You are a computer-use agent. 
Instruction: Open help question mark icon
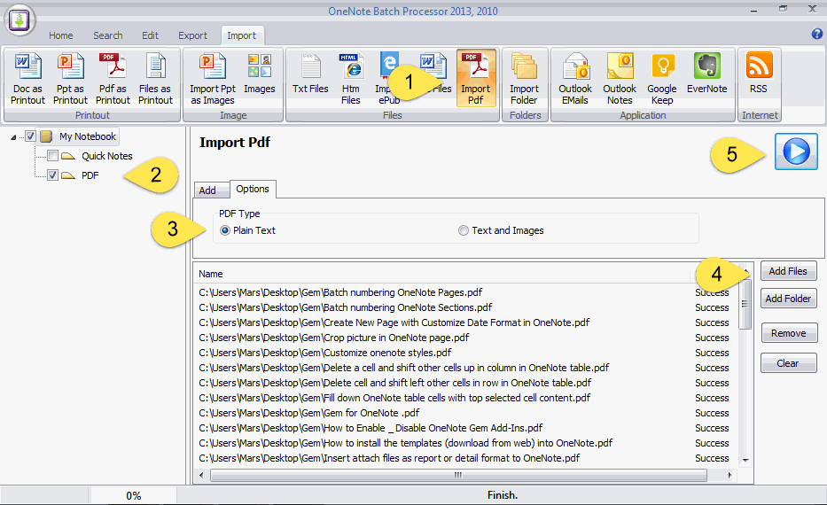point(816,34)
